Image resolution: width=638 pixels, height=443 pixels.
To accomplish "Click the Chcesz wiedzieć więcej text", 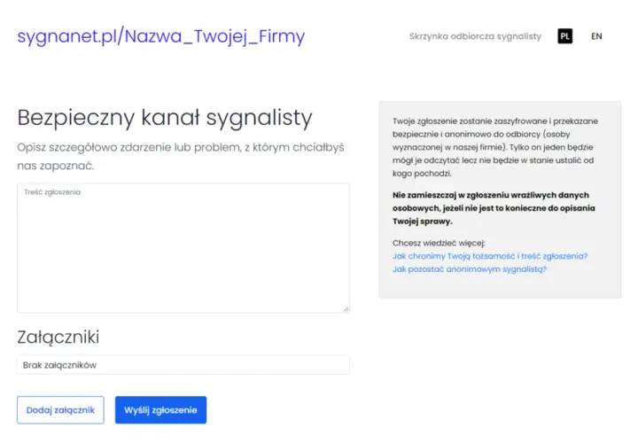I will coord(439,244).
